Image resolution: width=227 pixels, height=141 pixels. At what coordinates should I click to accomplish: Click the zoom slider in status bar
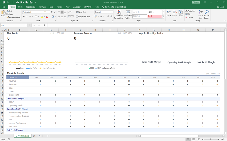(211, 139)
